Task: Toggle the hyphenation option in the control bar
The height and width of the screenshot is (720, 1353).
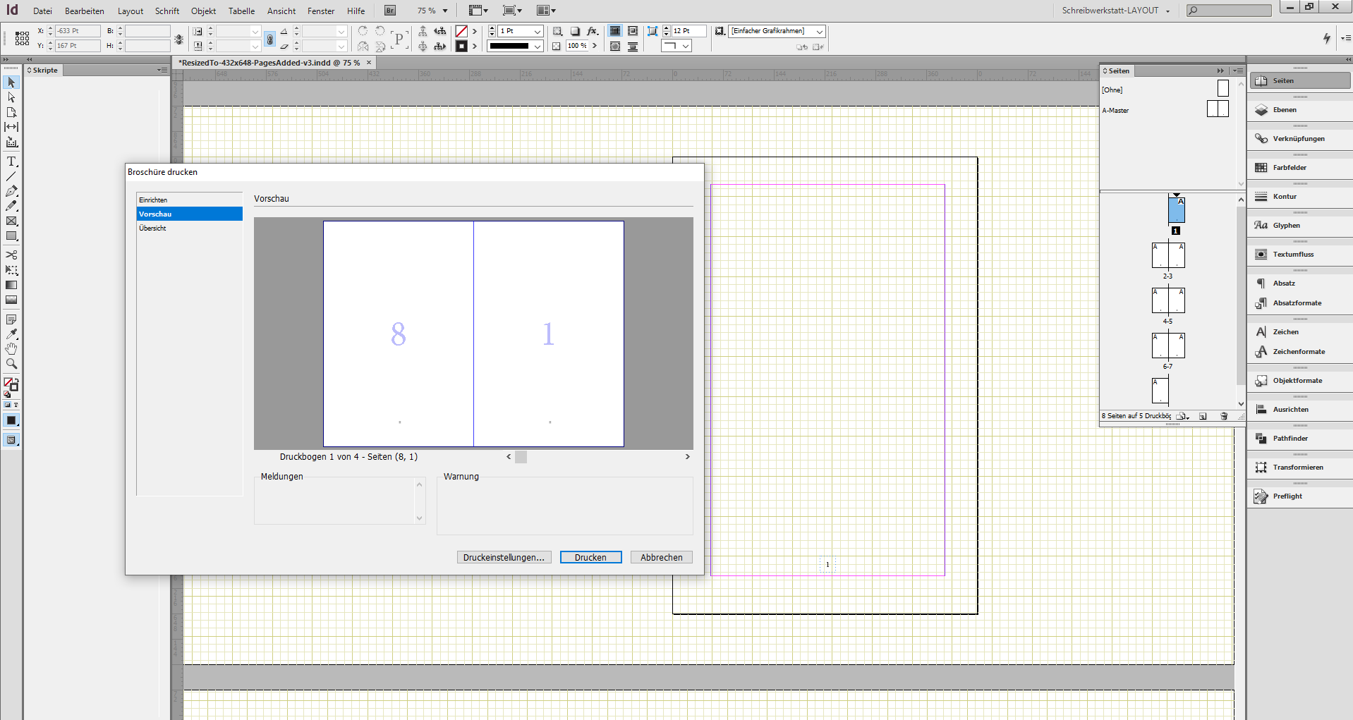Action: coord(270,39)
